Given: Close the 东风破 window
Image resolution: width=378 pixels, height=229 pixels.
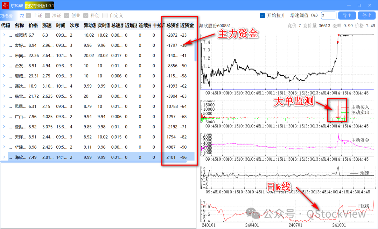Looking at the screenshot, I should coord(370,5).
